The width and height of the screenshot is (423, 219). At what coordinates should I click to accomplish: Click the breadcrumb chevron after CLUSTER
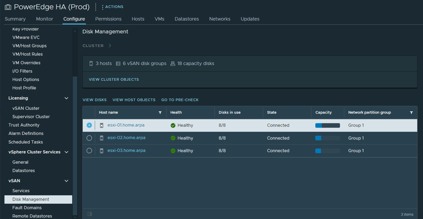coord(110,45)
